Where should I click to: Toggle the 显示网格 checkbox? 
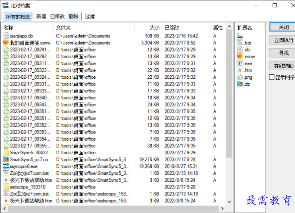tap(272, 77)
